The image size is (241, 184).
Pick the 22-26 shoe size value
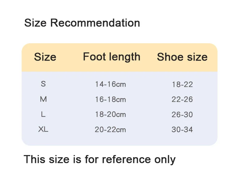tap(182, 99)
